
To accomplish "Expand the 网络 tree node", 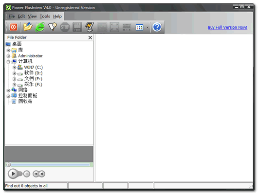I will (8, 90).
